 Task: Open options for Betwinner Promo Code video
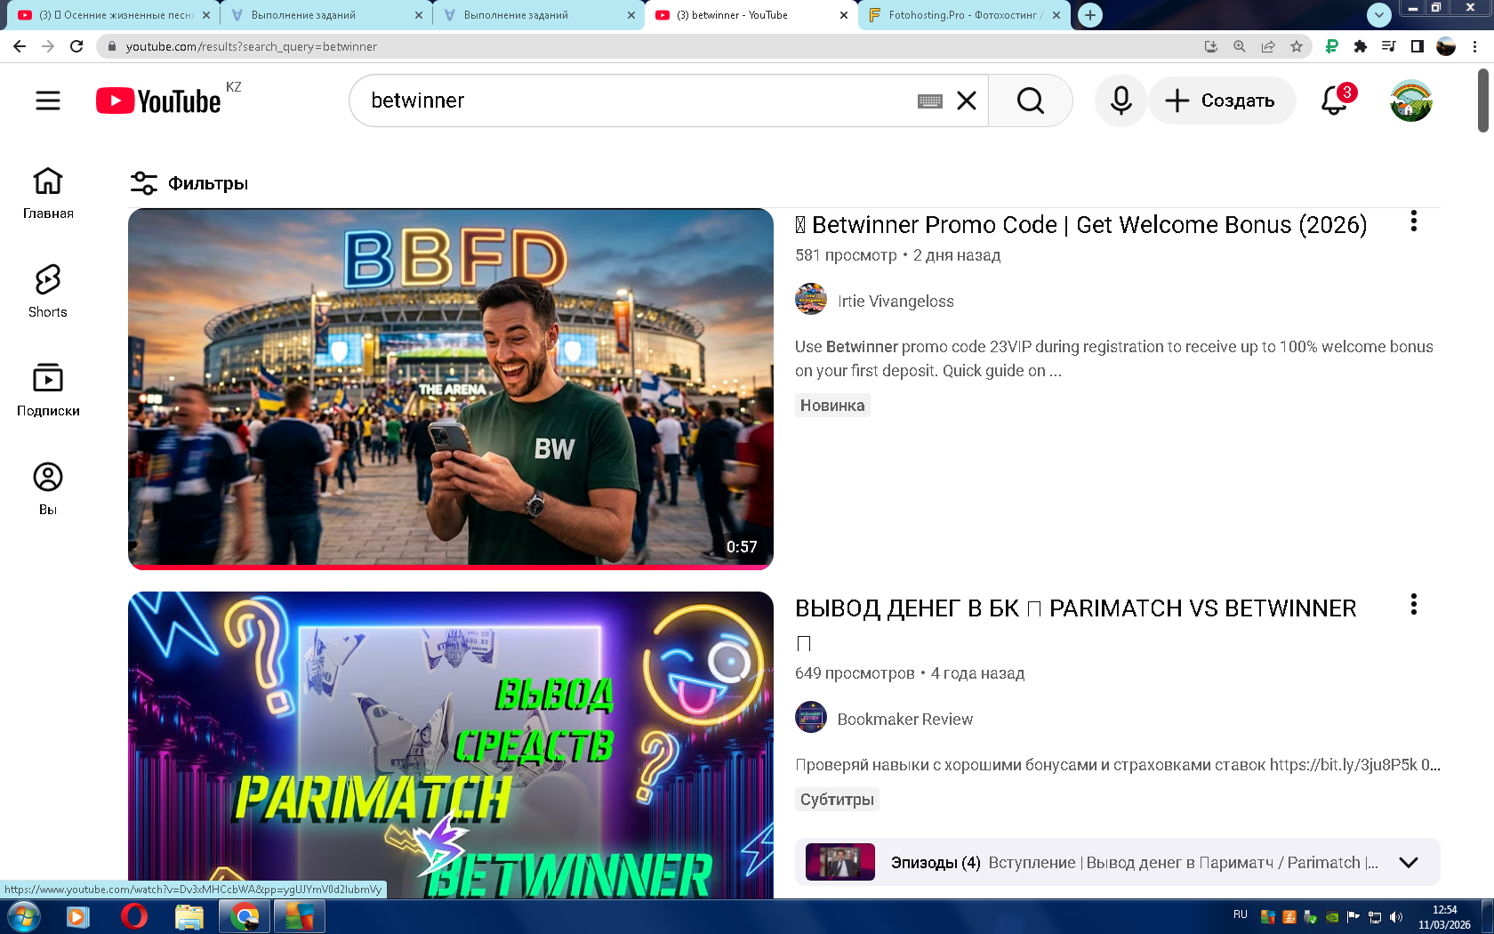pos(1414,221)
